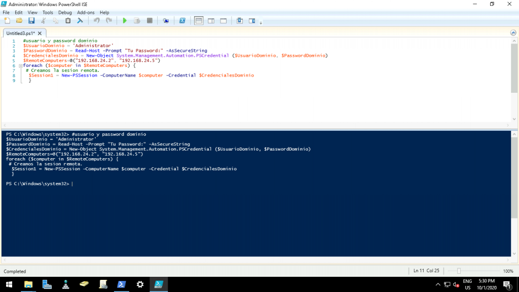The image size is (519, 292).
Task: Open the Action Center notifications icon
Action: [x=507, y=284]
